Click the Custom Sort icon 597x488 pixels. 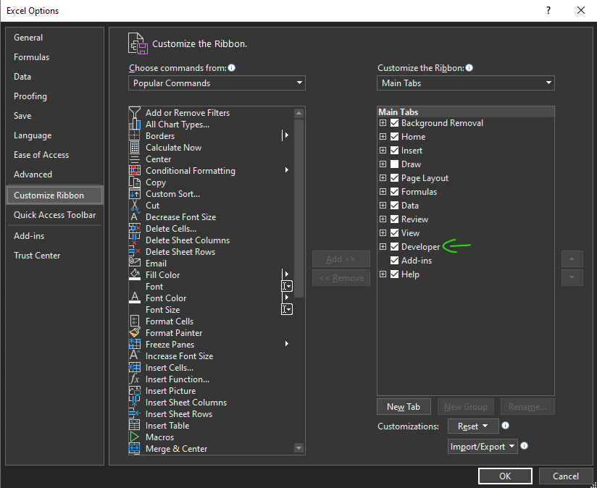click(135, 194)
